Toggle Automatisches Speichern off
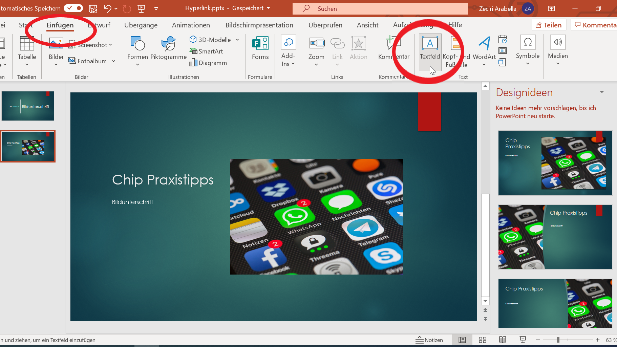This screenshot has height=347, width=617. pos(73,8)
